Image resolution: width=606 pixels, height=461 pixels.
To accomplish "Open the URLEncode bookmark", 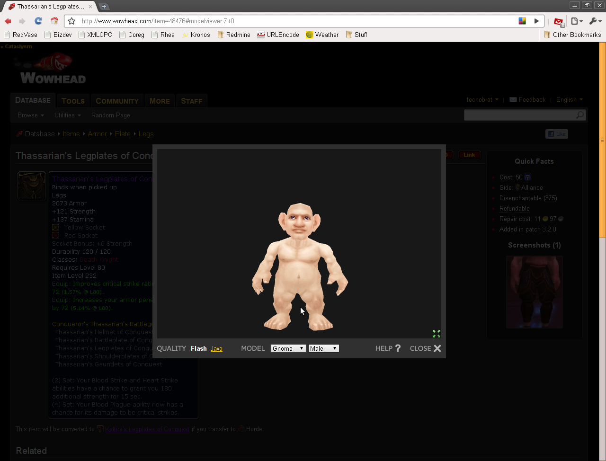I will point(278,35).
